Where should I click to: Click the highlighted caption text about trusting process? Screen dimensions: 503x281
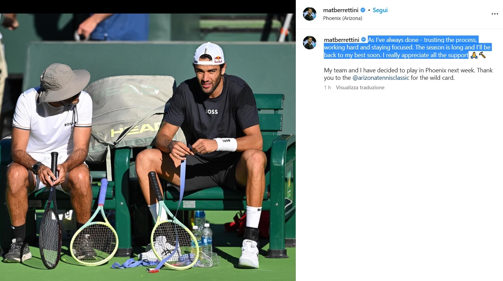tap(407, 48)
